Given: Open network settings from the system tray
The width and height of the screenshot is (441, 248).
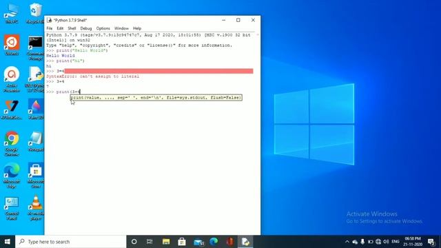Looking at the screenshot, I should [378, 242].
